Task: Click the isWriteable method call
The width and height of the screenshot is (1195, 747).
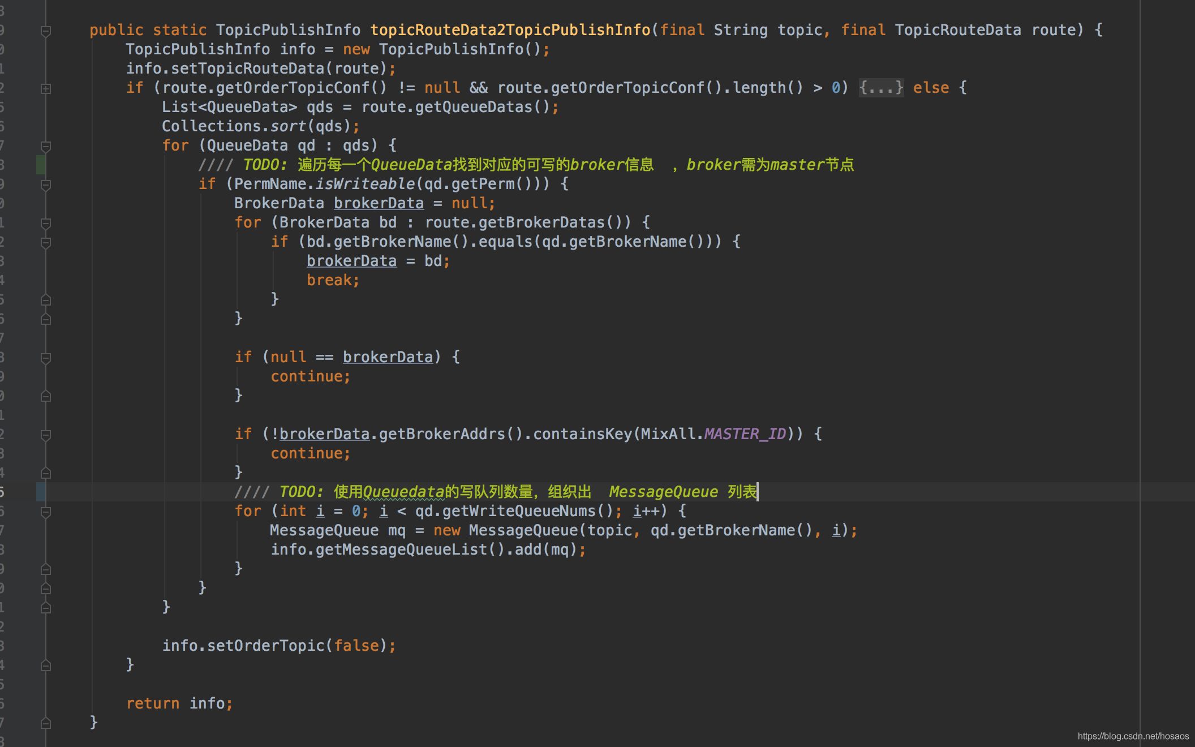Action: pos(365,184)
